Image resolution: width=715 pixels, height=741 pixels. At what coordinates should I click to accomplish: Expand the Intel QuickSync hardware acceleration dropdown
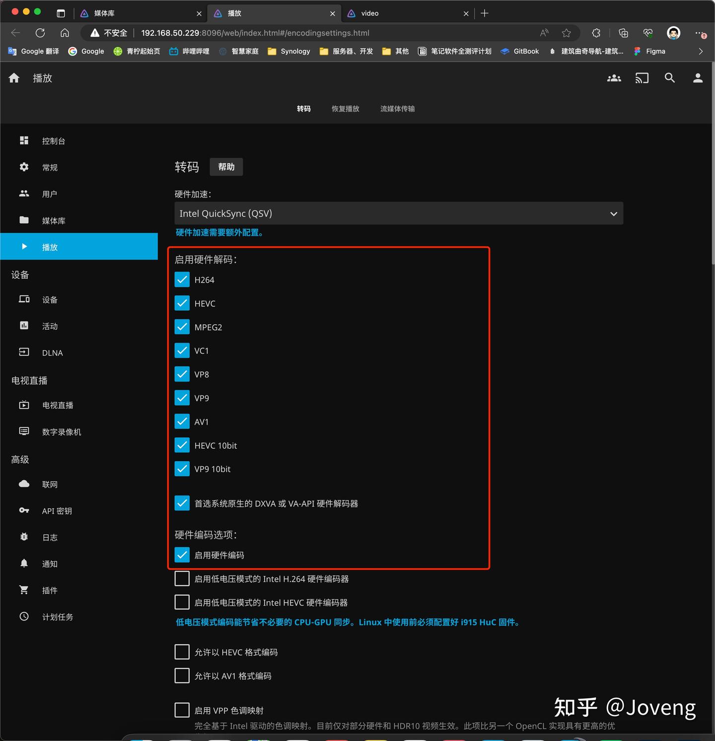pos(399,213)
